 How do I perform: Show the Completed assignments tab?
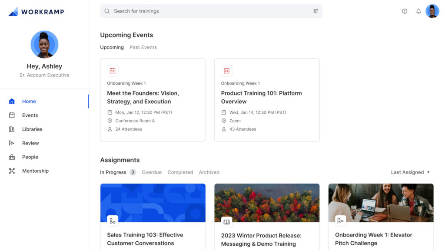(180, 172)
